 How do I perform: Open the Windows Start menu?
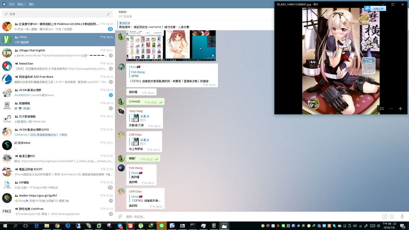[5, 226]
